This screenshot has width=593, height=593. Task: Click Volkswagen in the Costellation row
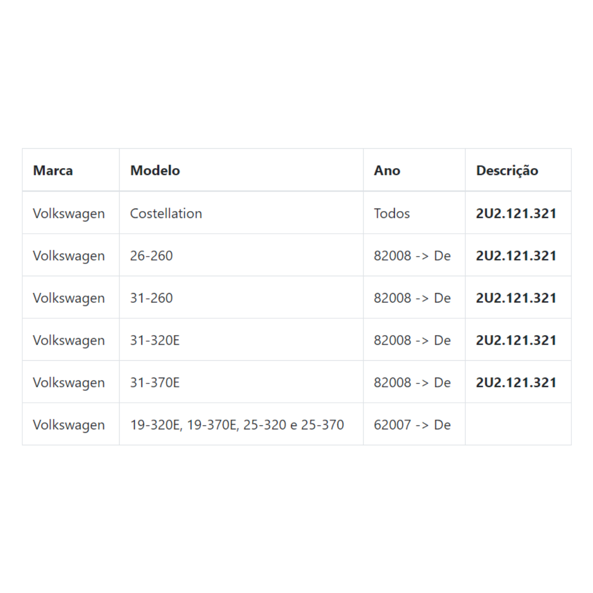click(69, 213)
